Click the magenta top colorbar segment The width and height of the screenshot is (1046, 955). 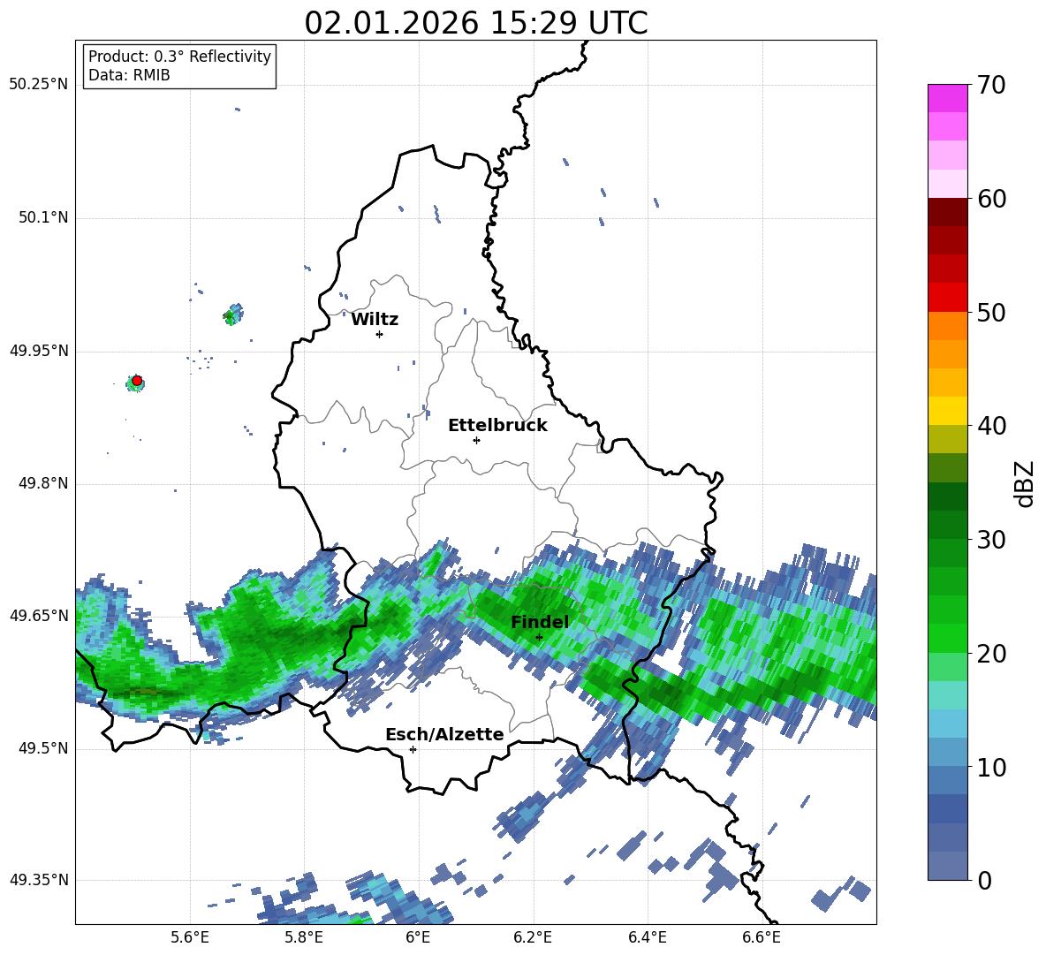(947, 98)
